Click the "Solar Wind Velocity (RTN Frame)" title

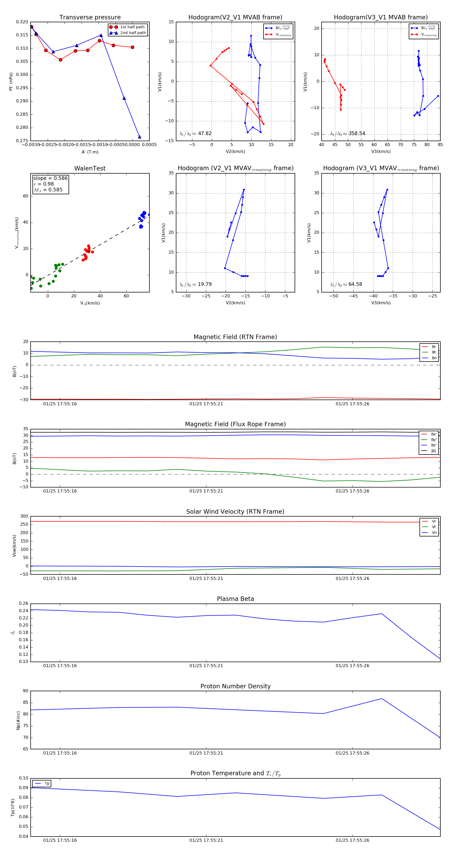click(235, 512)
